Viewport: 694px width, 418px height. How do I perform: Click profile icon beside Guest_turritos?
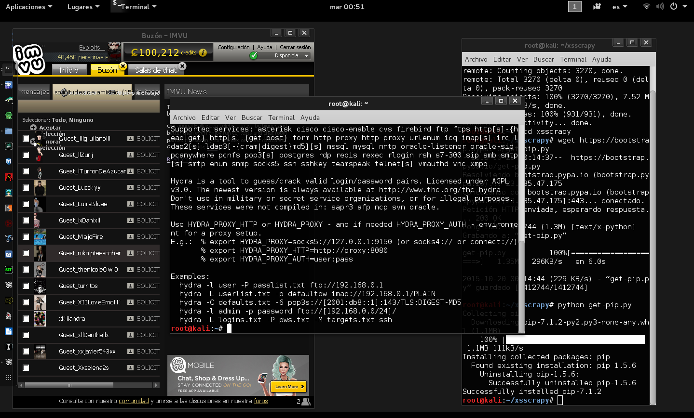130,286
